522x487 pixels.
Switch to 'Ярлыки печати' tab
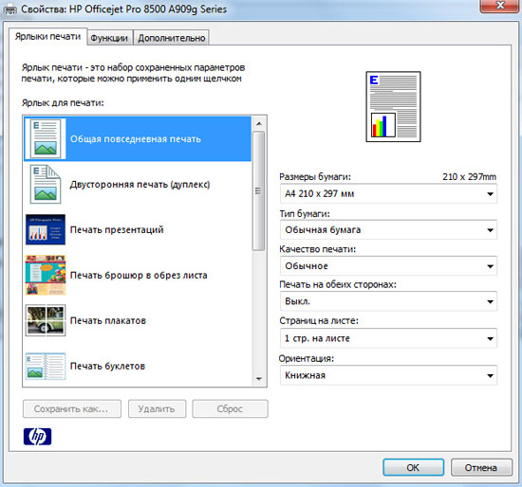pyautogui.click(x=48, y=36)
